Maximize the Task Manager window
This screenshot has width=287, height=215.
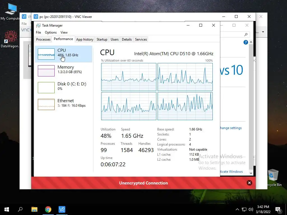pos(201,25)
